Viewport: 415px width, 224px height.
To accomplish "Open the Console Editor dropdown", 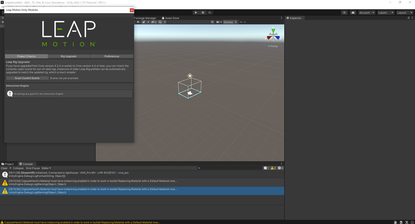I will 46,168.
